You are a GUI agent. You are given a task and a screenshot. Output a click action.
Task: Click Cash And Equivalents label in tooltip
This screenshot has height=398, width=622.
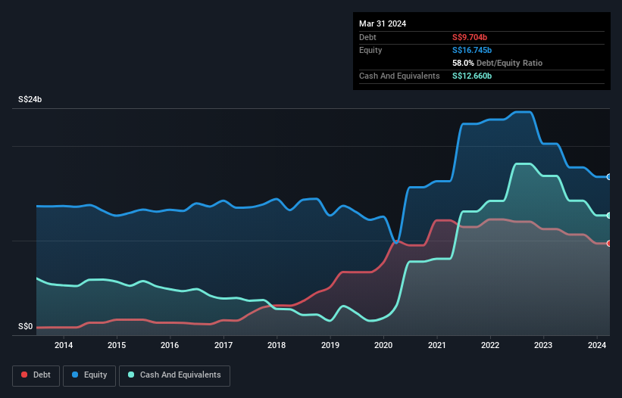399,76
